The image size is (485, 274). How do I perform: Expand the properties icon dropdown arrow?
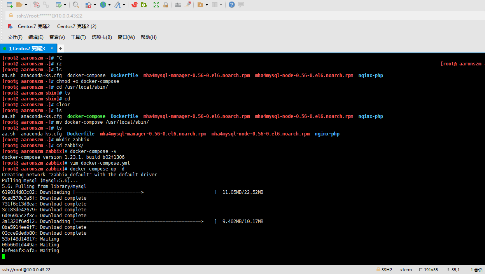click(x=65, y=5)
